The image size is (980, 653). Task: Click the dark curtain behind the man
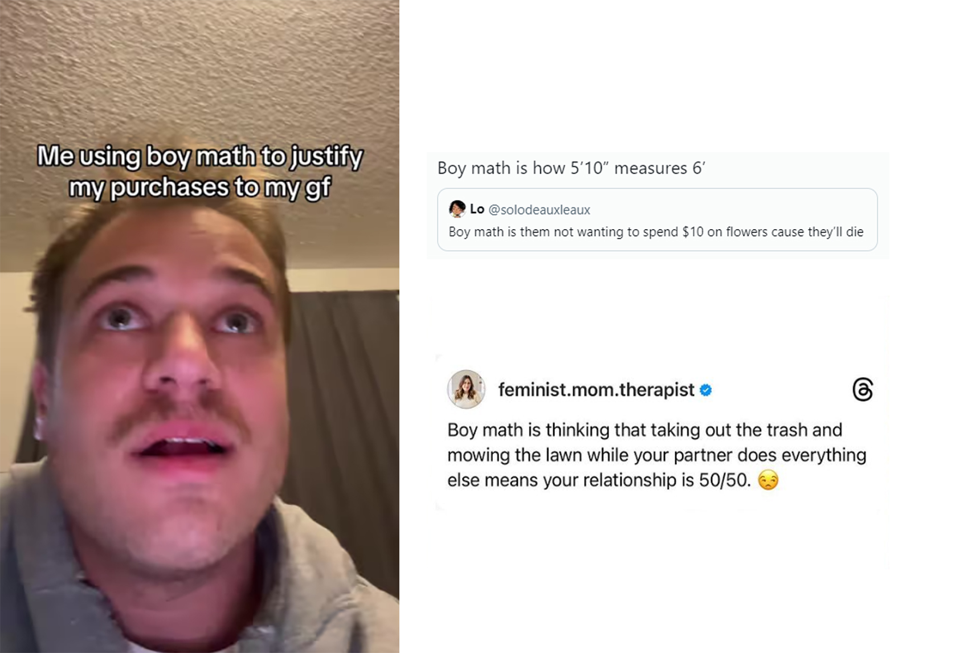[x=348, y=399]
